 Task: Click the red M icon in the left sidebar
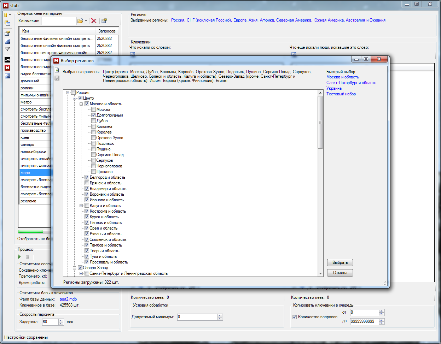(7, 68)
